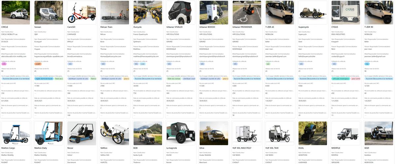Screen dimensions: 396x164
Task: Select the L2e category tag on T-ZER 45
Action: 268,64
